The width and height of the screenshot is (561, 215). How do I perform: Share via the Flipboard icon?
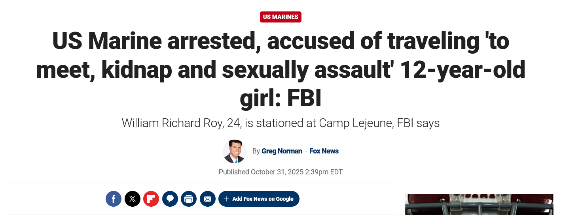pos(151,199)
